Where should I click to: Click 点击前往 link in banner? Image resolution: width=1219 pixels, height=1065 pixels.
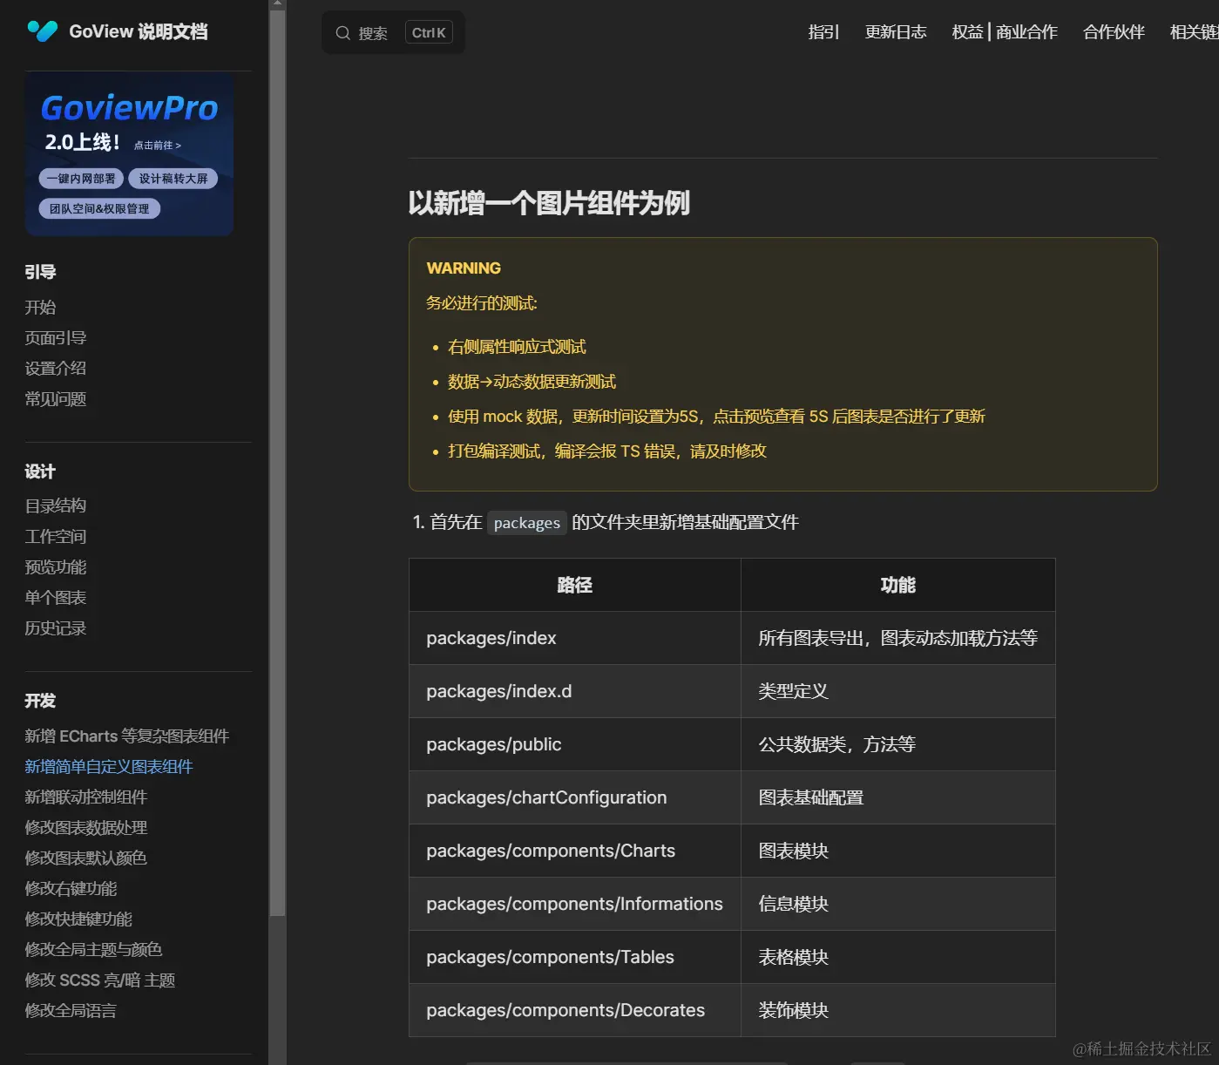pos(158,146)
